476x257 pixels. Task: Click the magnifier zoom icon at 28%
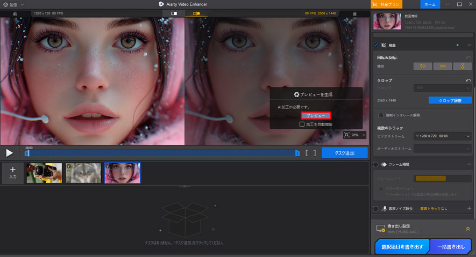[x=347, y=135]
